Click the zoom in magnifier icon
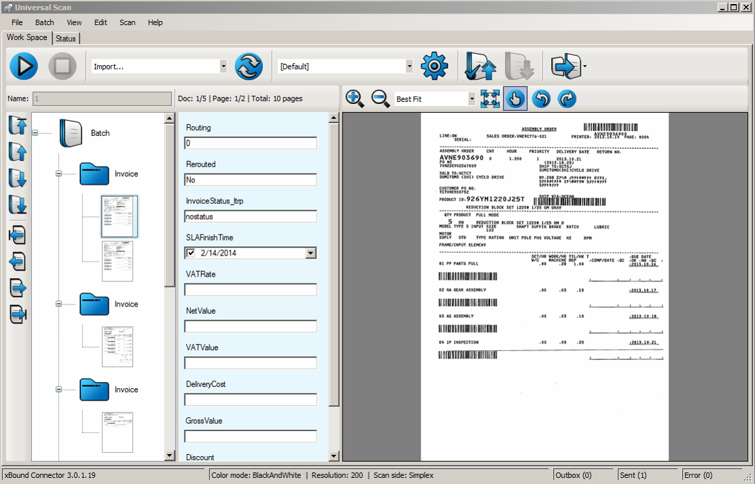The height and width of the screenshot is (484, 755). point(355,99)
